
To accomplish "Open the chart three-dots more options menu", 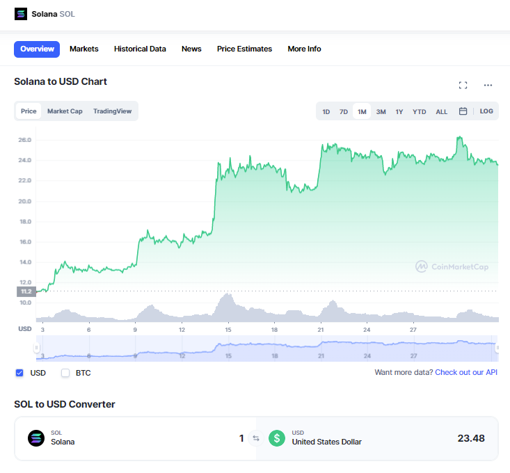I will (x=488, y=85).
